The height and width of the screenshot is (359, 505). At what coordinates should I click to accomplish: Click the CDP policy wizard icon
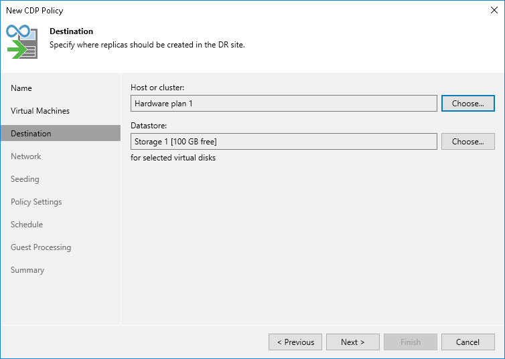click(22, 41)
